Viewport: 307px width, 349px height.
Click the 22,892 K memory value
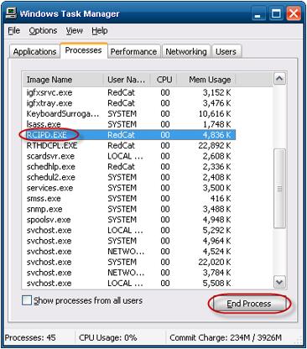click(x=215, y=146)
